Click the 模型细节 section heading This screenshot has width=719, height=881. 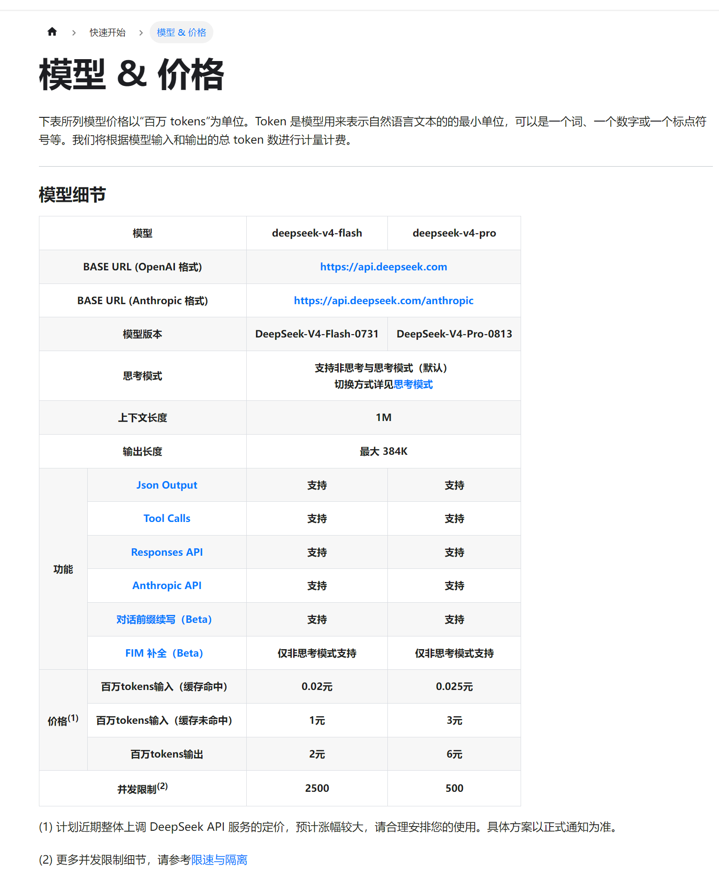[x=73, y=195]
